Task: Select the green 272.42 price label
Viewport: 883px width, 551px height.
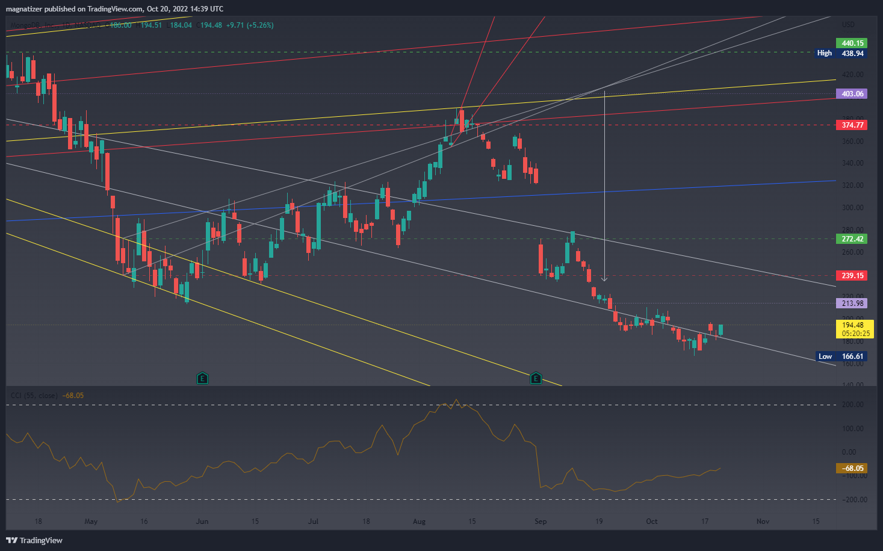Action: click(852, 239)
